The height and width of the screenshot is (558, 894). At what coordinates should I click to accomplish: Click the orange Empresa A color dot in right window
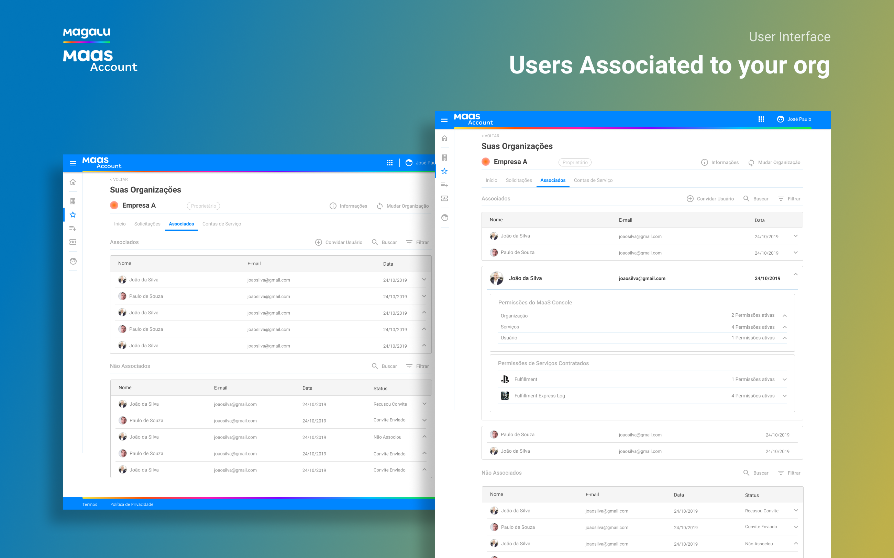click(x=486, y=162)
